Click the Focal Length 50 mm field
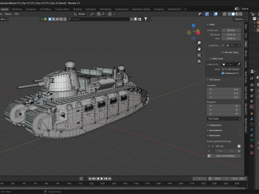 point(231,30)
